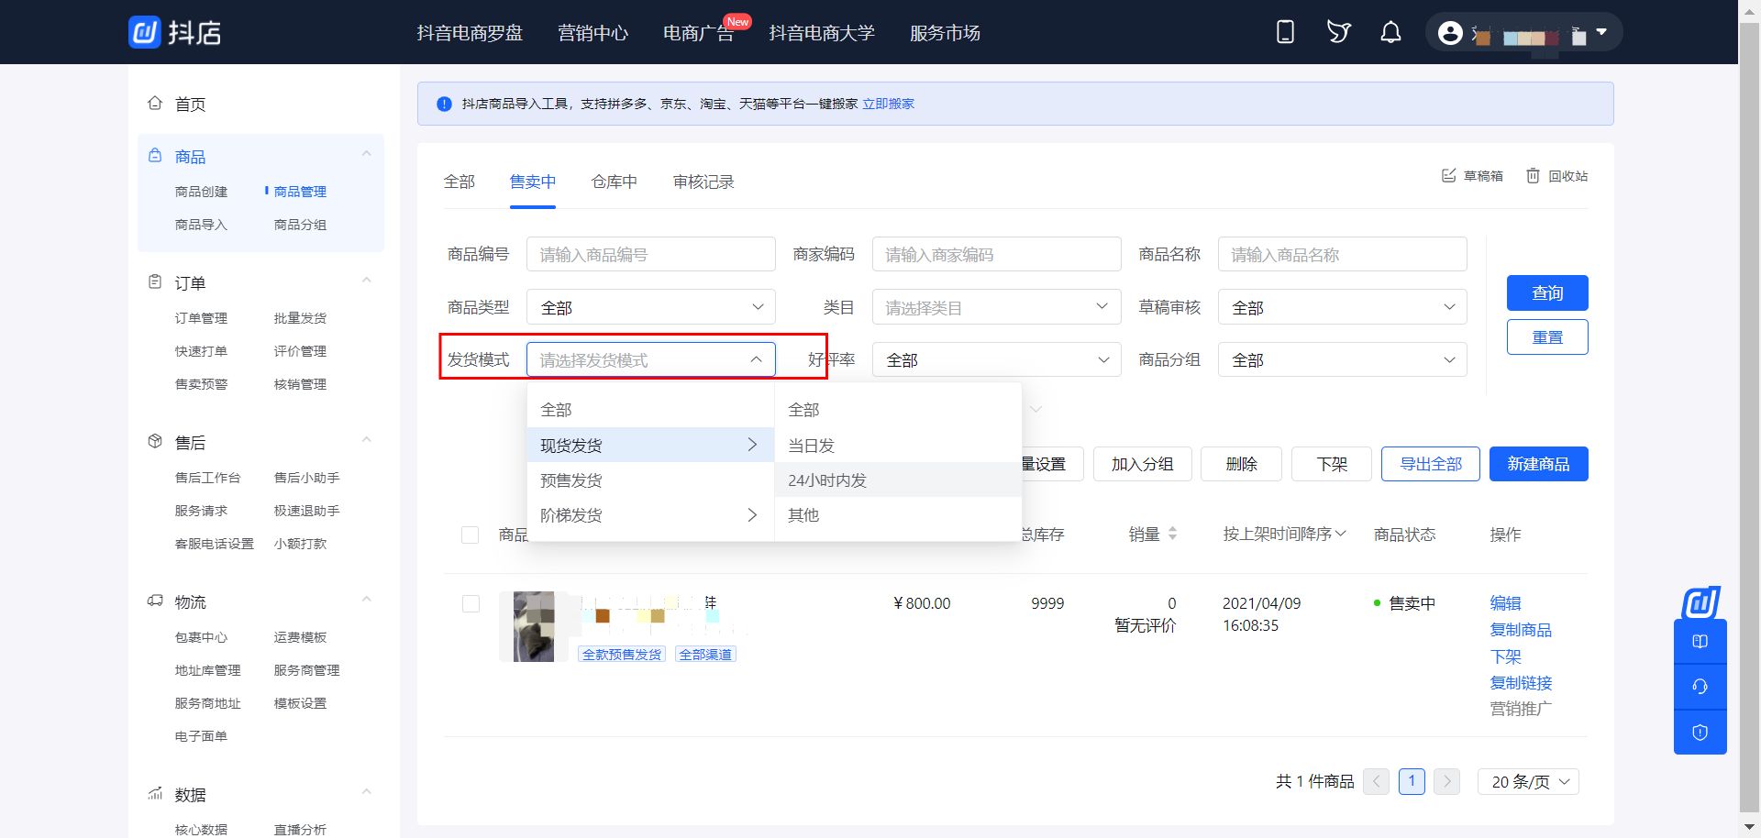Open the 草稿审核 dropdown
The image size is (1761, 838).
point(1343,307)
